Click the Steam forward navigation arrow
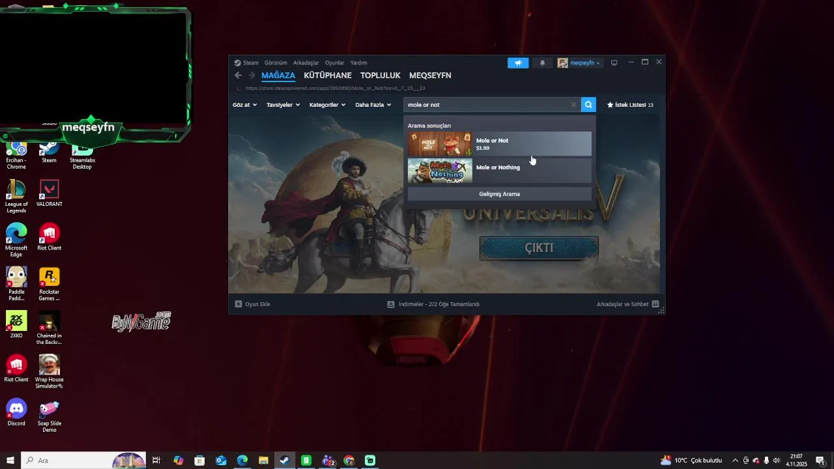 pyautogui.click(x=252, y=76)
